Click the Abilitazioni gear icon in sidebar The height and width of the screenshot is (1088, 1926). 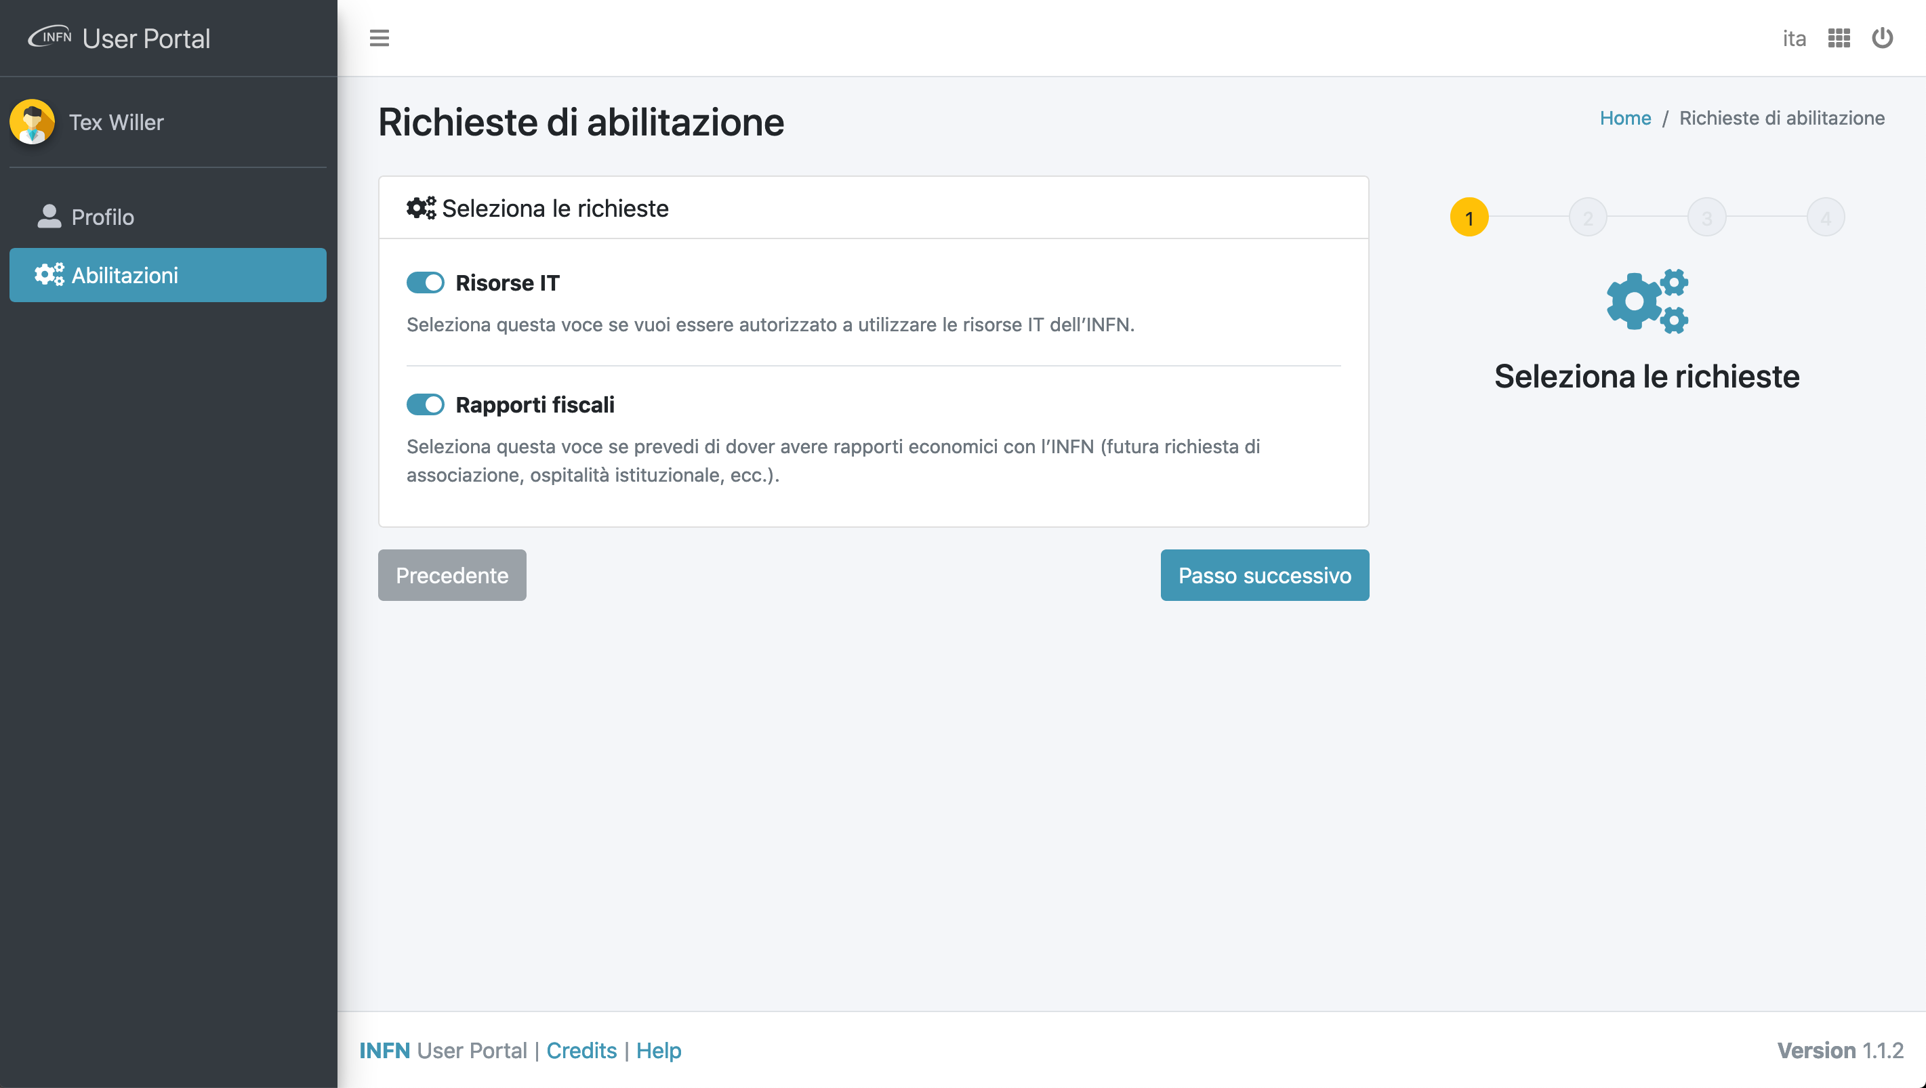tap(52, 275)
